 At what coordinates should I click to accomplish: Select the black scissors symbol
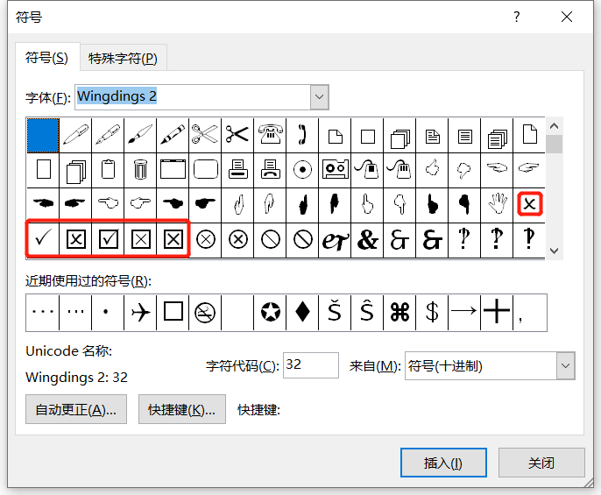(237, 135)
